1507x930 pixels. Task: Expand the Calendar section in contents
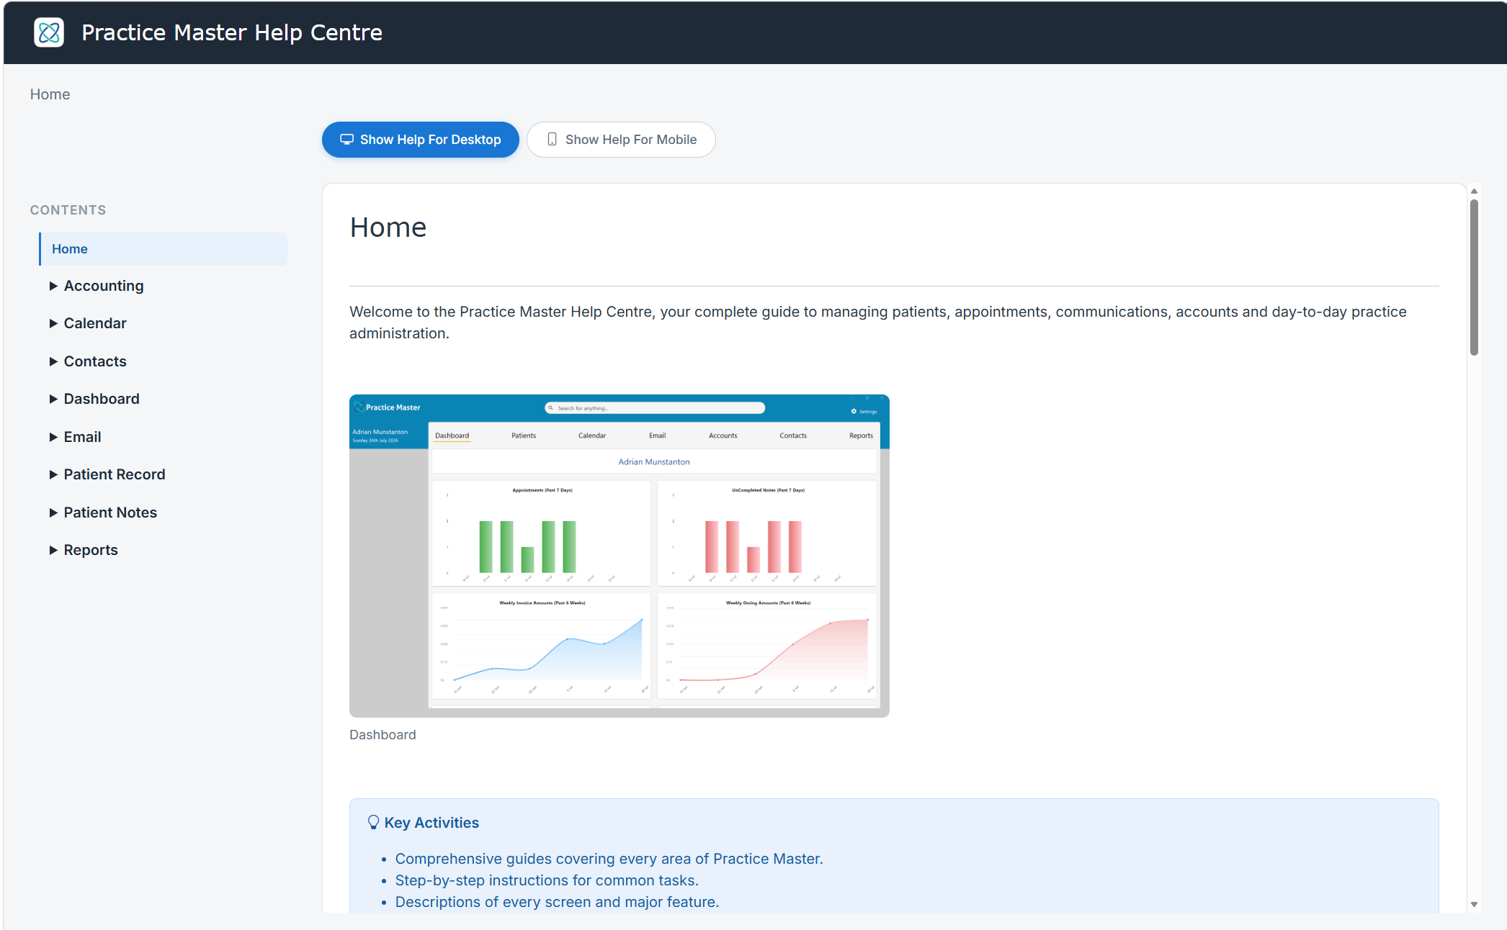(53, 323)
